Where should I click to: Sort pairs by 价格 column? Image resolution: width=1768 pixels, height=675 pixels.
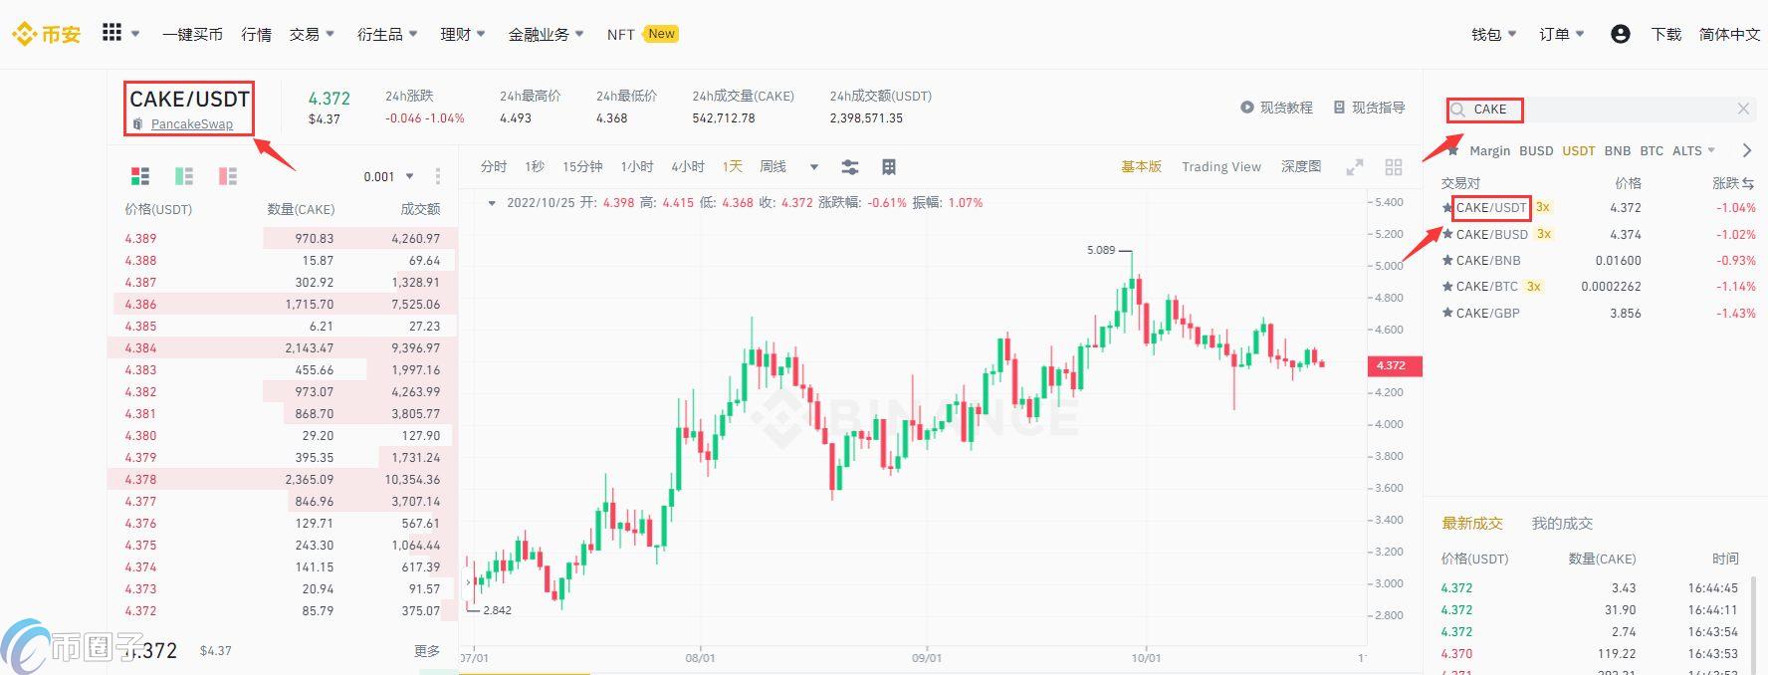pyautogui.click(x=1628, y=183)
